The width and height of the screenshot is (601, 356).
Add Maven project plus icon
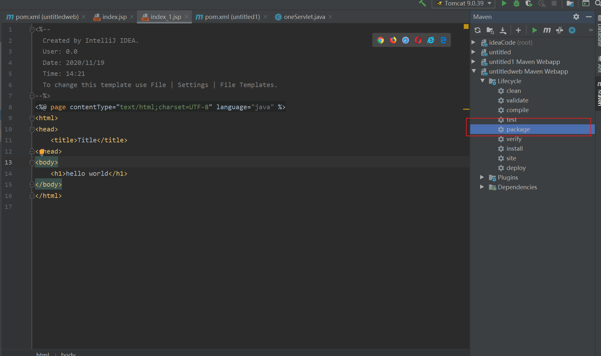518,30
